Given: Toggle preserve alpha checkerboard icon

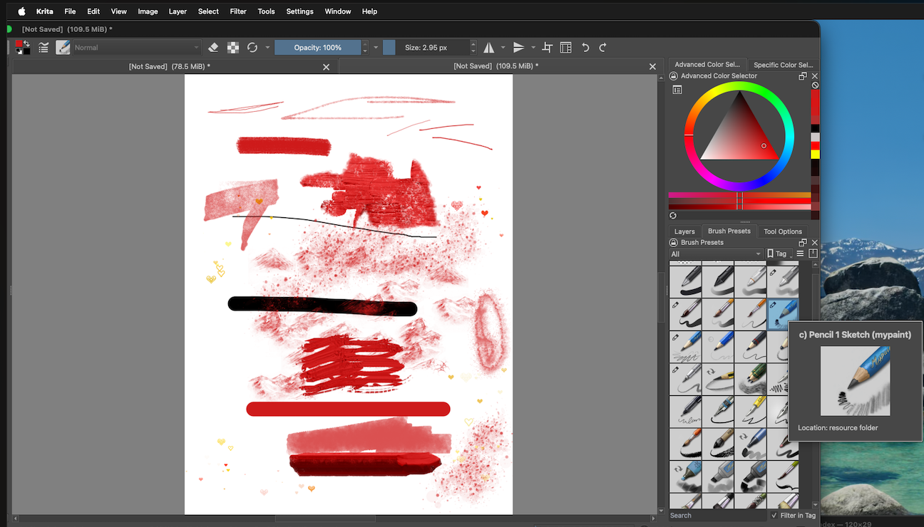Looking at the screenshot, I should 233,48.
